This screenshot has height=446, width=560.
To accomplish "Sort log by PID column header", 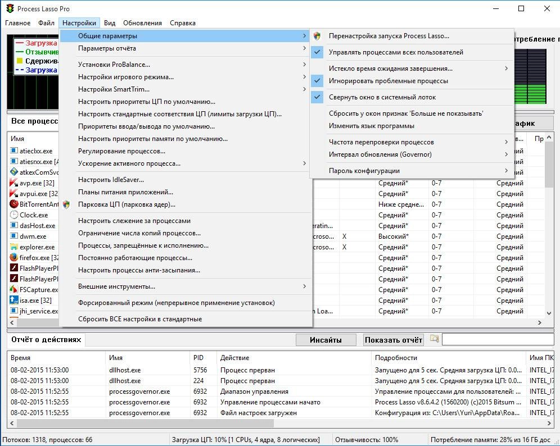I will pyautogui.click(x=204, y=357).
